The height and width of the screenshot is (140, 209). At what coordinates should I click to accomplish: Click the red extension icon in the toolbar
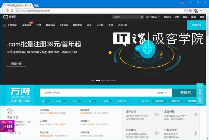[x=196, y=11]
